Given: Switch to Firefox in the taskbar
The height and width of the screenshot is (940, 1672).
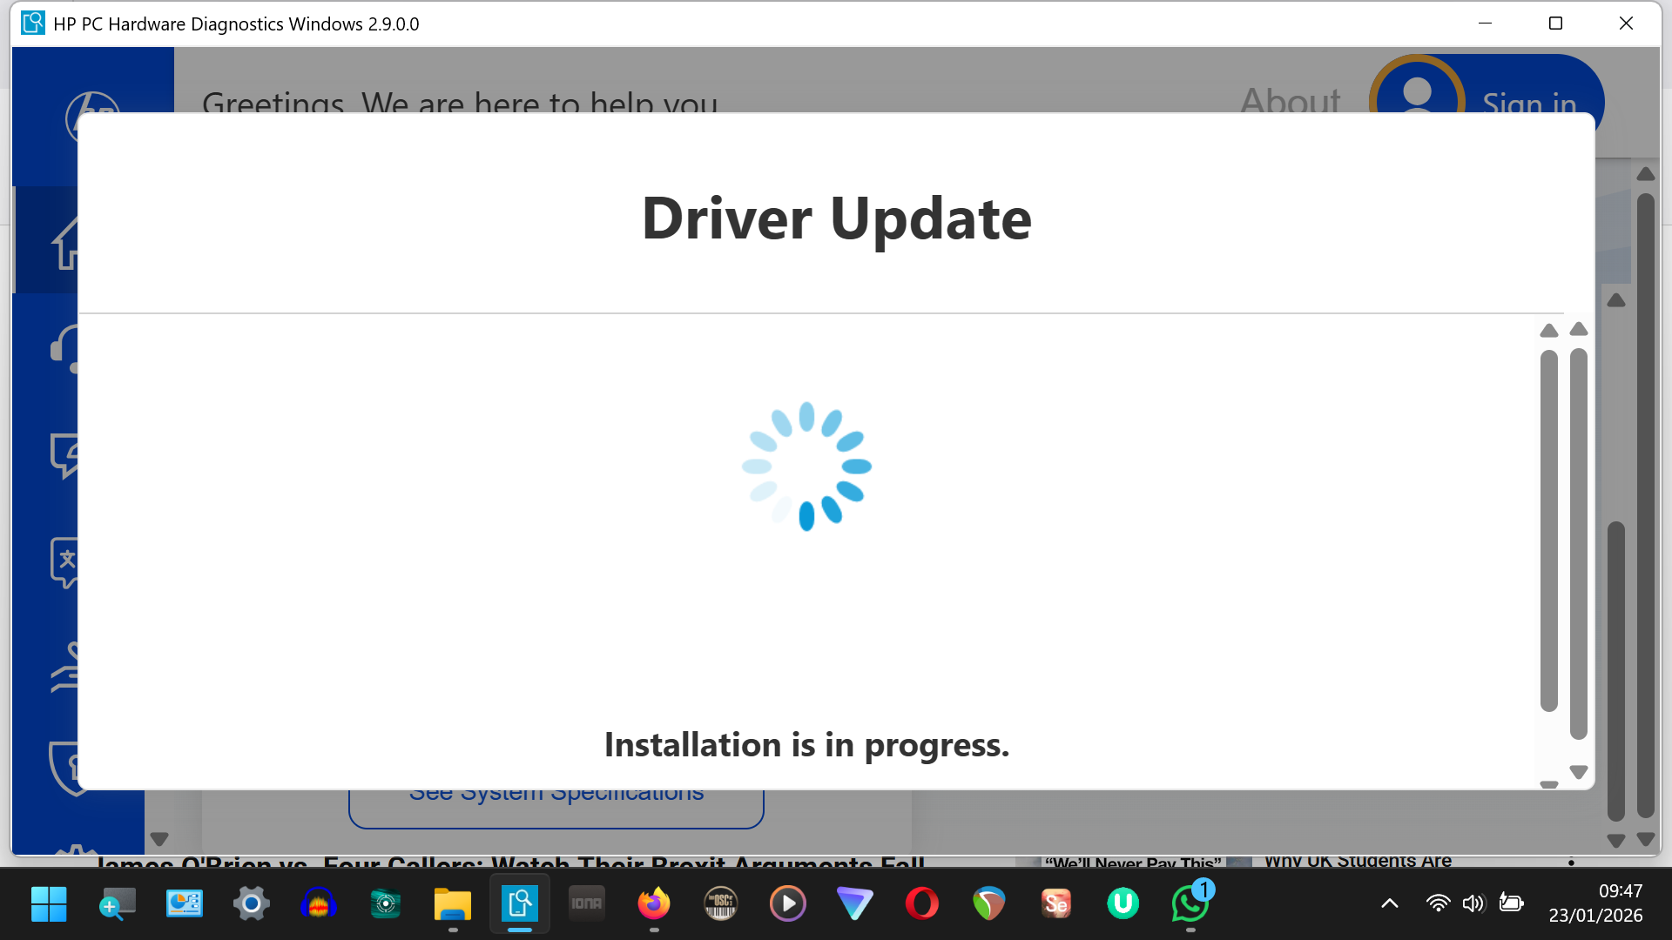Looking at the screenshot, I should 654,904.
